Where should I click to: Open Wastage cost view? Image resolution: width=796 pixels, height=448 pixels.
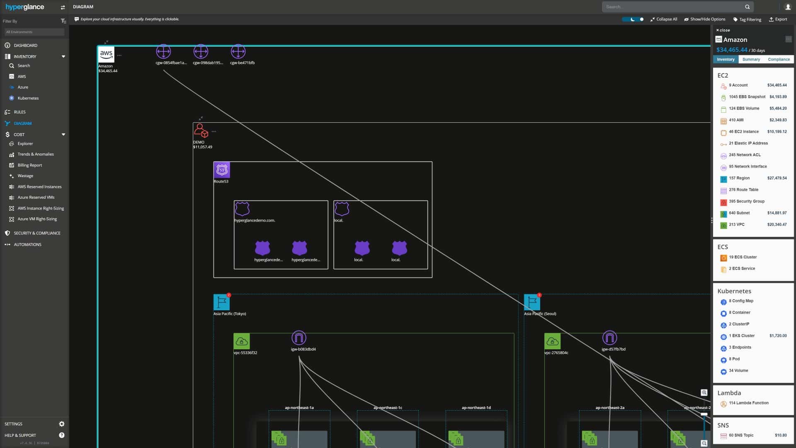point(25,176)
